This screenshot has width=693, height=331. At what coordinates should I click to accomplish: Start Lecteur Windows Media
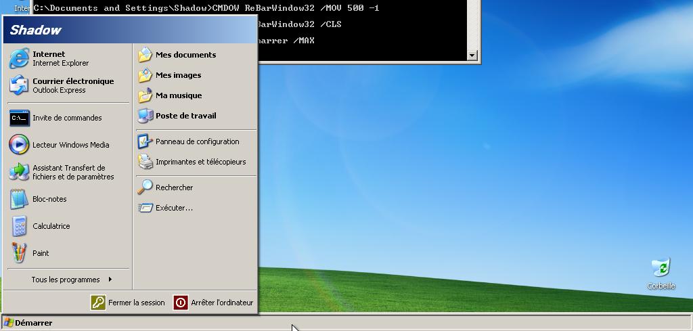70,145
